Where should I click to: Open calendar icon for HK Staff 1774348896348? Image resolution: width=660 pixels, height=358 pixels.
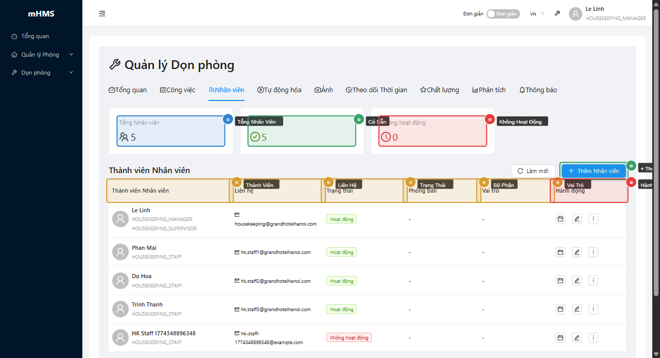(x=560, y=338)
